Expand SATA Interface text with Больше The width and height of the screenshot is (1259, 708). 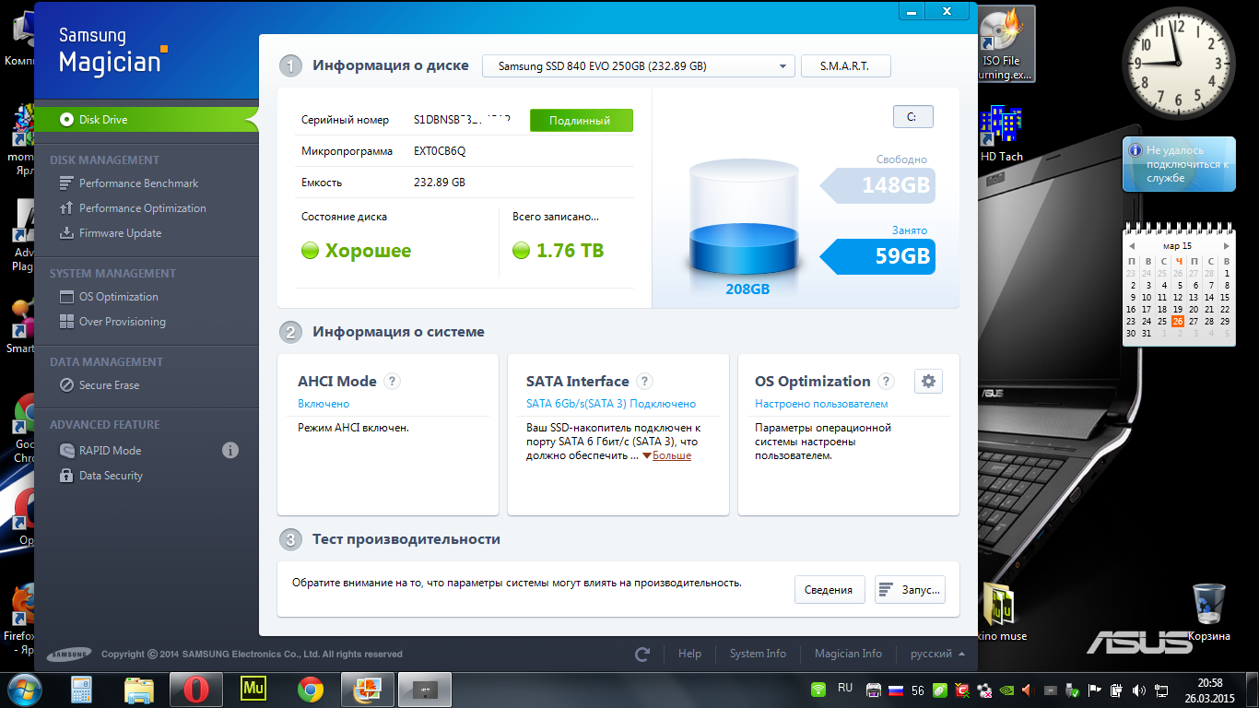click(x=671, y=455)
